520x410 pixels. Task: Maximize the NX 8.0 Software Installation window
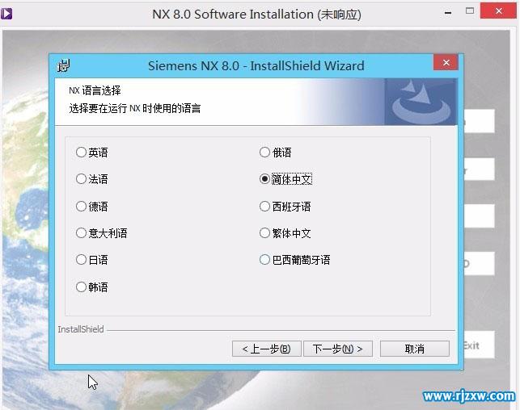[470, 11]
